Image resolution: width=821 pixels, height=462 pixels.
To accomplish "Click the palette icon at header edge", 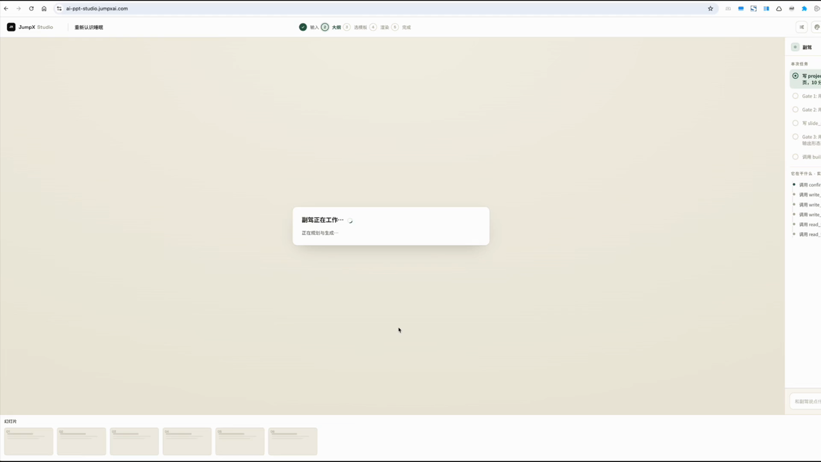I will pos(817,27).
